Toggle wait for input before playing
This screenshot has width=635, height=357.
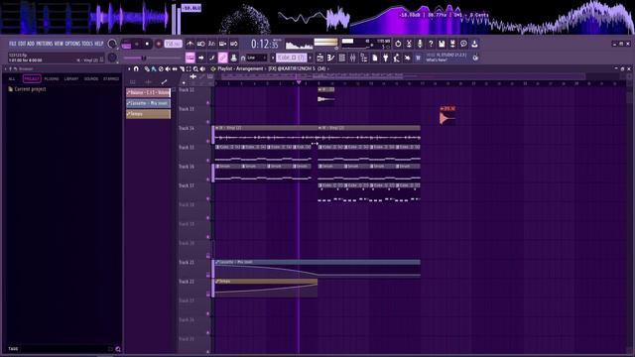[200, 44]
